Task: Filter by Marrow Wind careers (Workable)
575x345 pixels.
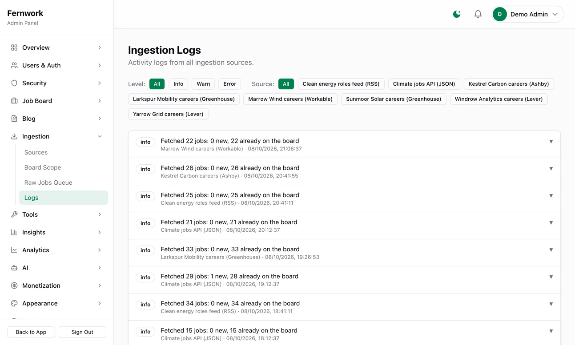Action: pyautogui.click(x=290, y=99)
